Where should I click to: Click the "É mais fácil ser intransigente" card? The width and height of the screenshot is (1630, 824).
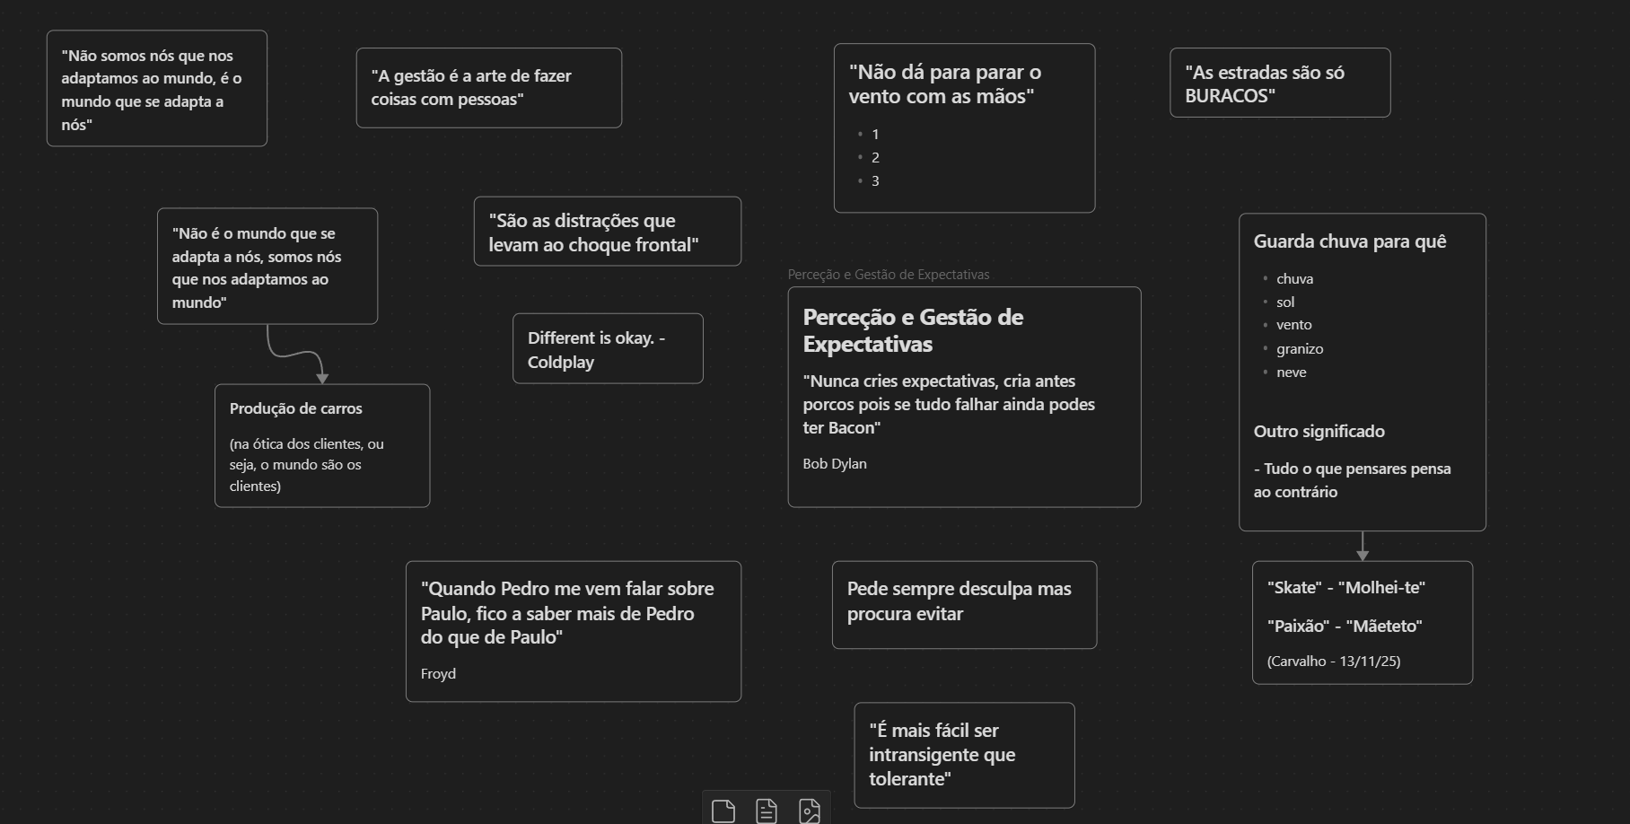click(x=963, y=755)
